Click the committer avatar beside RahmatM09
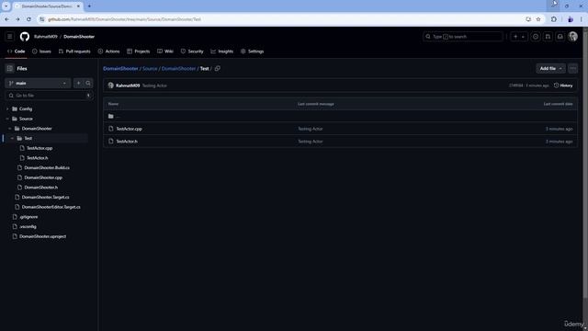Screen dimensions: 588x331 tap(110, 86)
